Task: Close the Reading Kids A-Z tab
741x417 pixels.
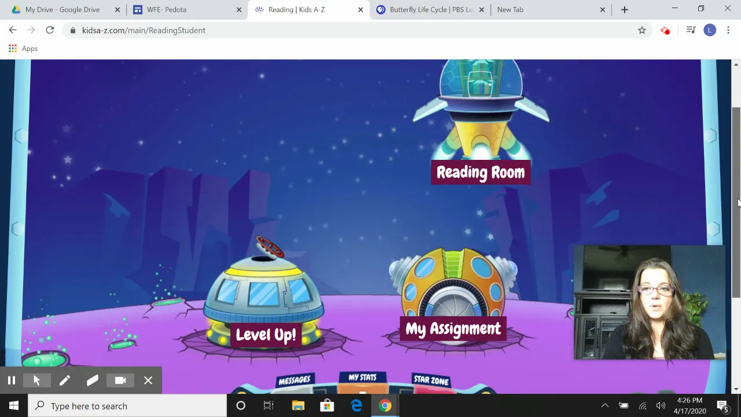Action: (x=360, y=10)
